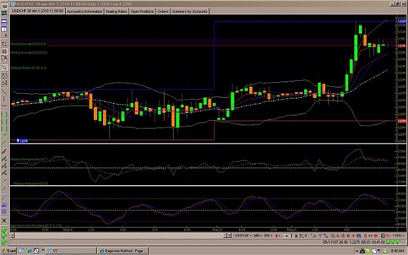
Task: Open the red candlestick chart type dropdown
Action: click(x=277, y=235)
